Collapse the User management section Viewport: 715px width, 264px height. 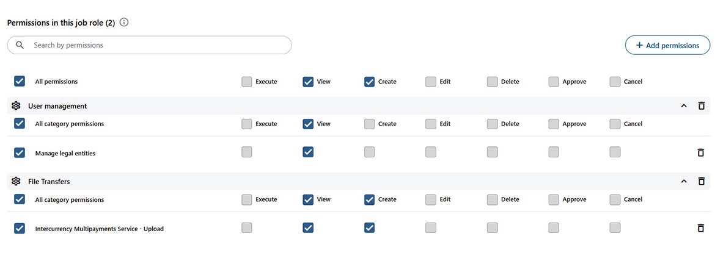tap(684, 105)
